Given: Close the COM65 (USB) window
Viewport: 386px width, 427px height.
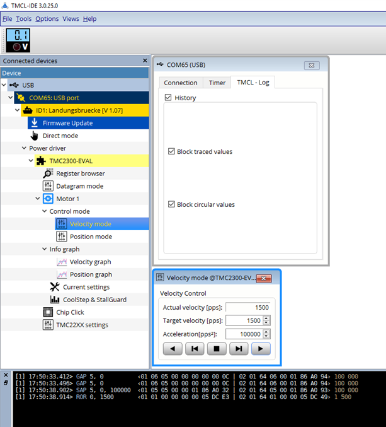Looking at the screenshot, I should [x=312, y=66].
